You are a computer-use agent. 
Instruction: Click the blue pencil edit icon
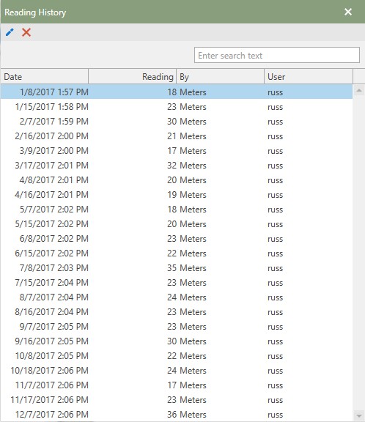click(x=10, y=32)
